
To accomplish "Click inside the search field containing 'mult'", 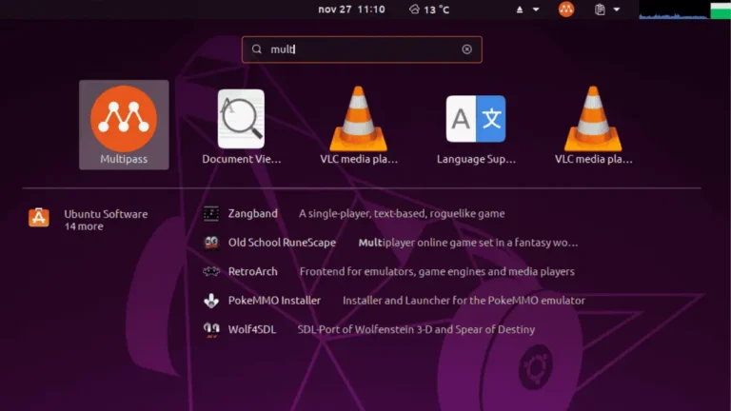I will click(362, 49).
